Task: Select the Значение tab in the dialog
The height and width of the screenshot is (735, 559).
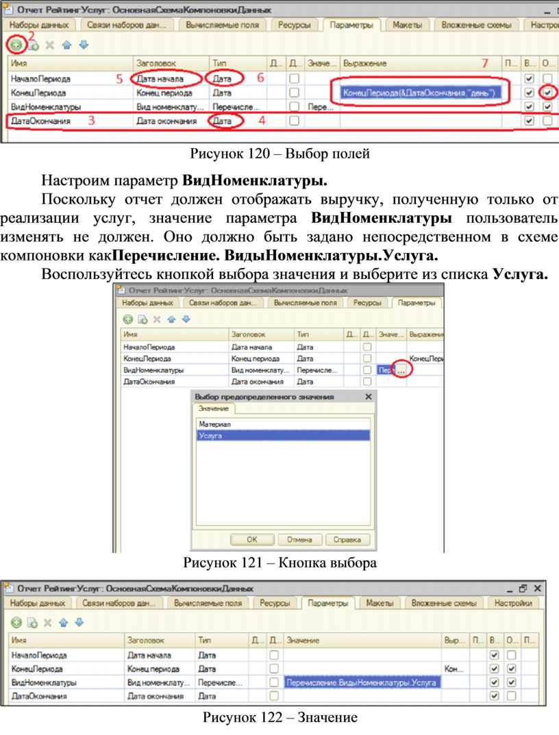Action: click(214, 409)
